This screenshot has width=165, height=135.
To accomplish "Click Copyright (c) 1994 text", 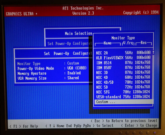I will pyautogui.click(x=141, y=12).
